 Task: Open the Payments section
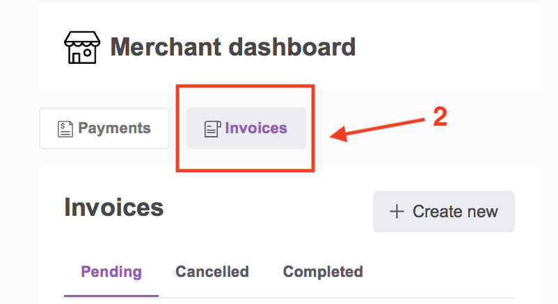click(x=104, y=128)
